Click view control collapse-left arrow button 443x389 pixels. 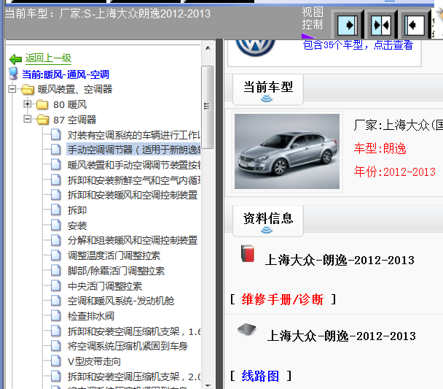point(414,25)
